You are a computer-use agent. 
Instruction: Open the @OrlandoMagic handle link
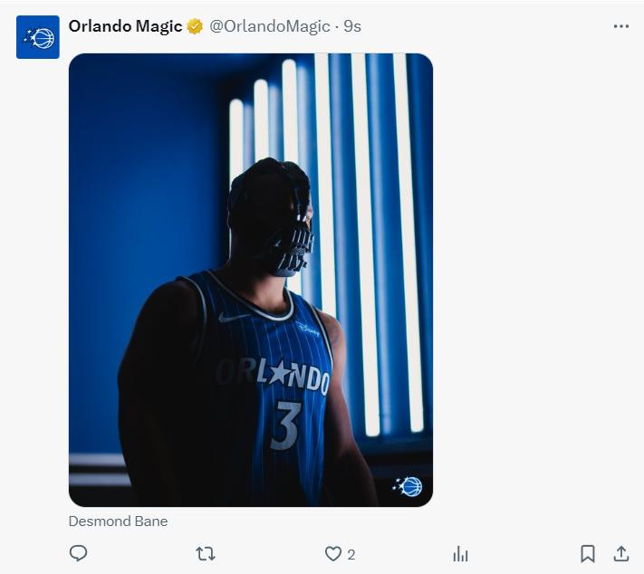pos(269,26)
